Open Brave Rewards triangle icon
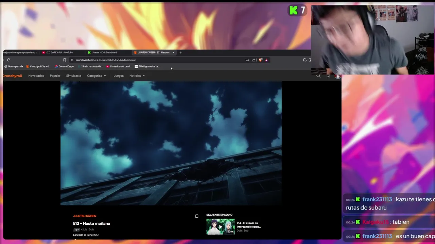This screenshot has height=244, width=435. tap(266, 60)
